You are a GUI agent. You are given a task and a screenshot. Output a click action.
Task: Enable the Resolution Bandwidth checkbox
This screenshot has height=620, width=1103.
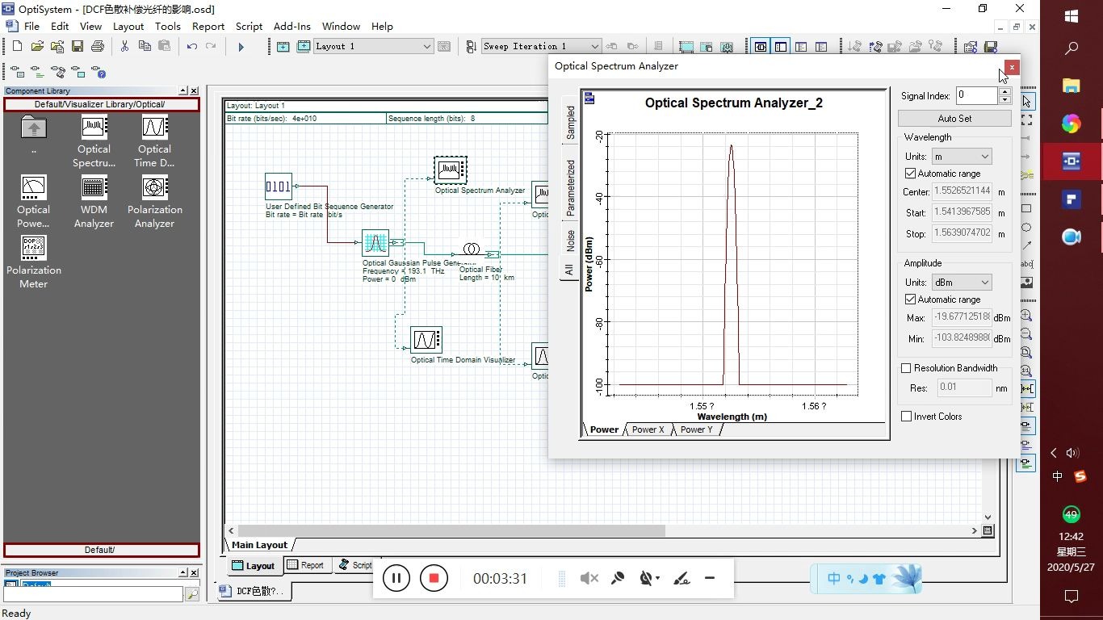click(x=907, y=368)
